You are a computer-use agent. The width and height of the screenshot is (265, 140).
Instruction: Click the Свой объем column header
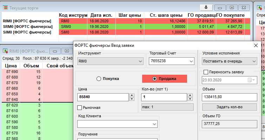coord(58,66)
